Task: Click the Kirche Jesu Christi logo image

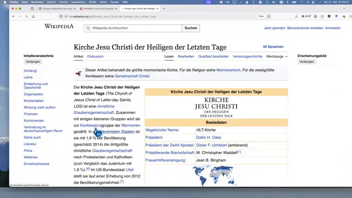Action: (x=216, y=107)
